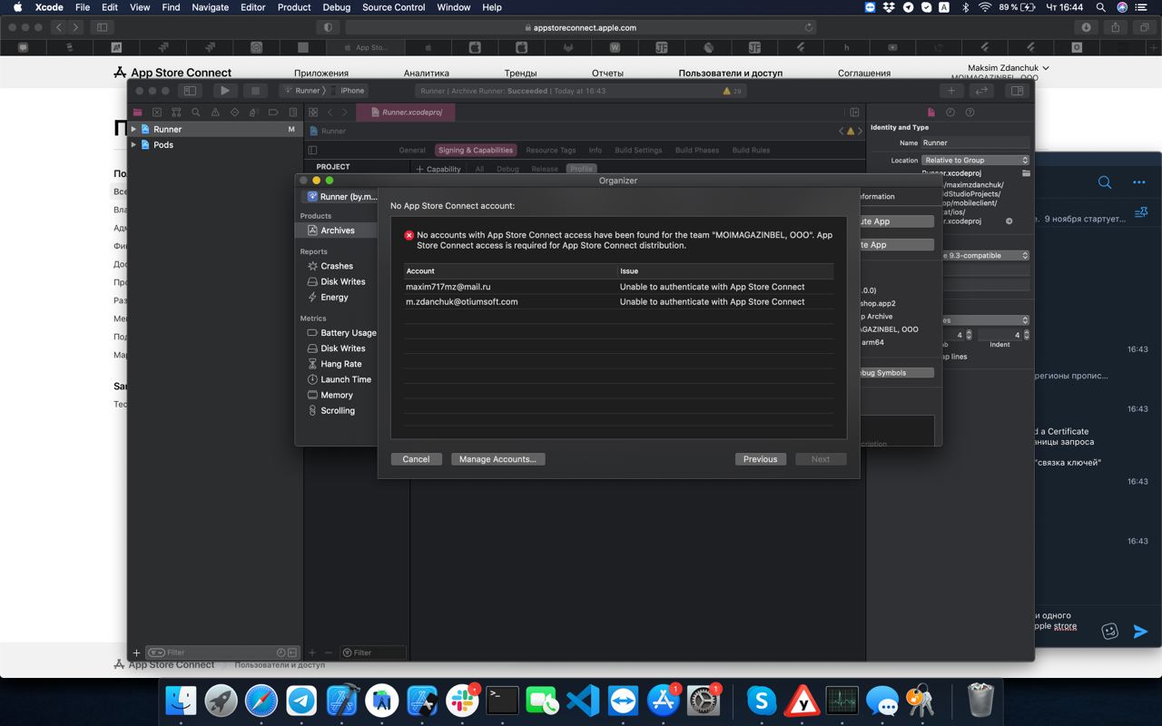Open Telegram from the Dock
Viewport: 1162px width, 726px height.
(301, 701)
